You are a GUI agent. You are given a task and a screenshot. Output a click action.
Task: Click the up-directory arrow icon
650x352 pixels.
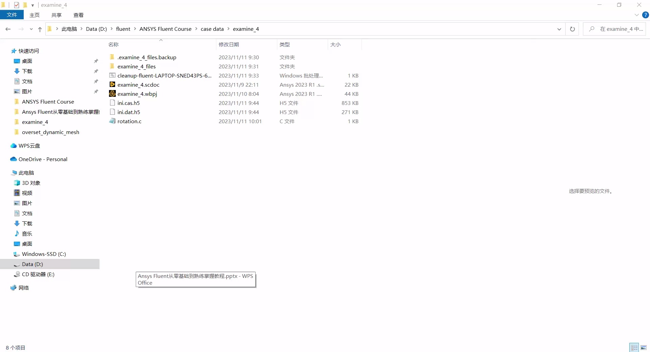(x=40, y=29)
